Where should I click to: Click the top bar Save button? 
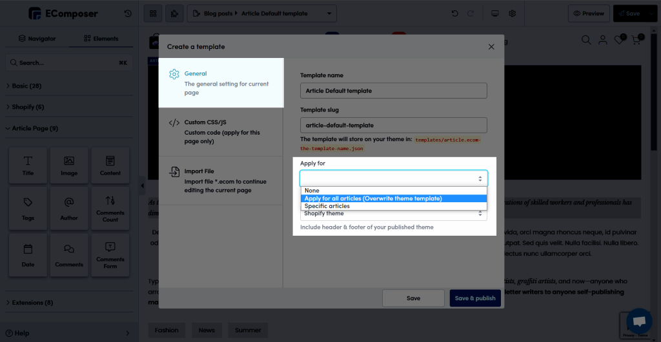click(630, 14)
